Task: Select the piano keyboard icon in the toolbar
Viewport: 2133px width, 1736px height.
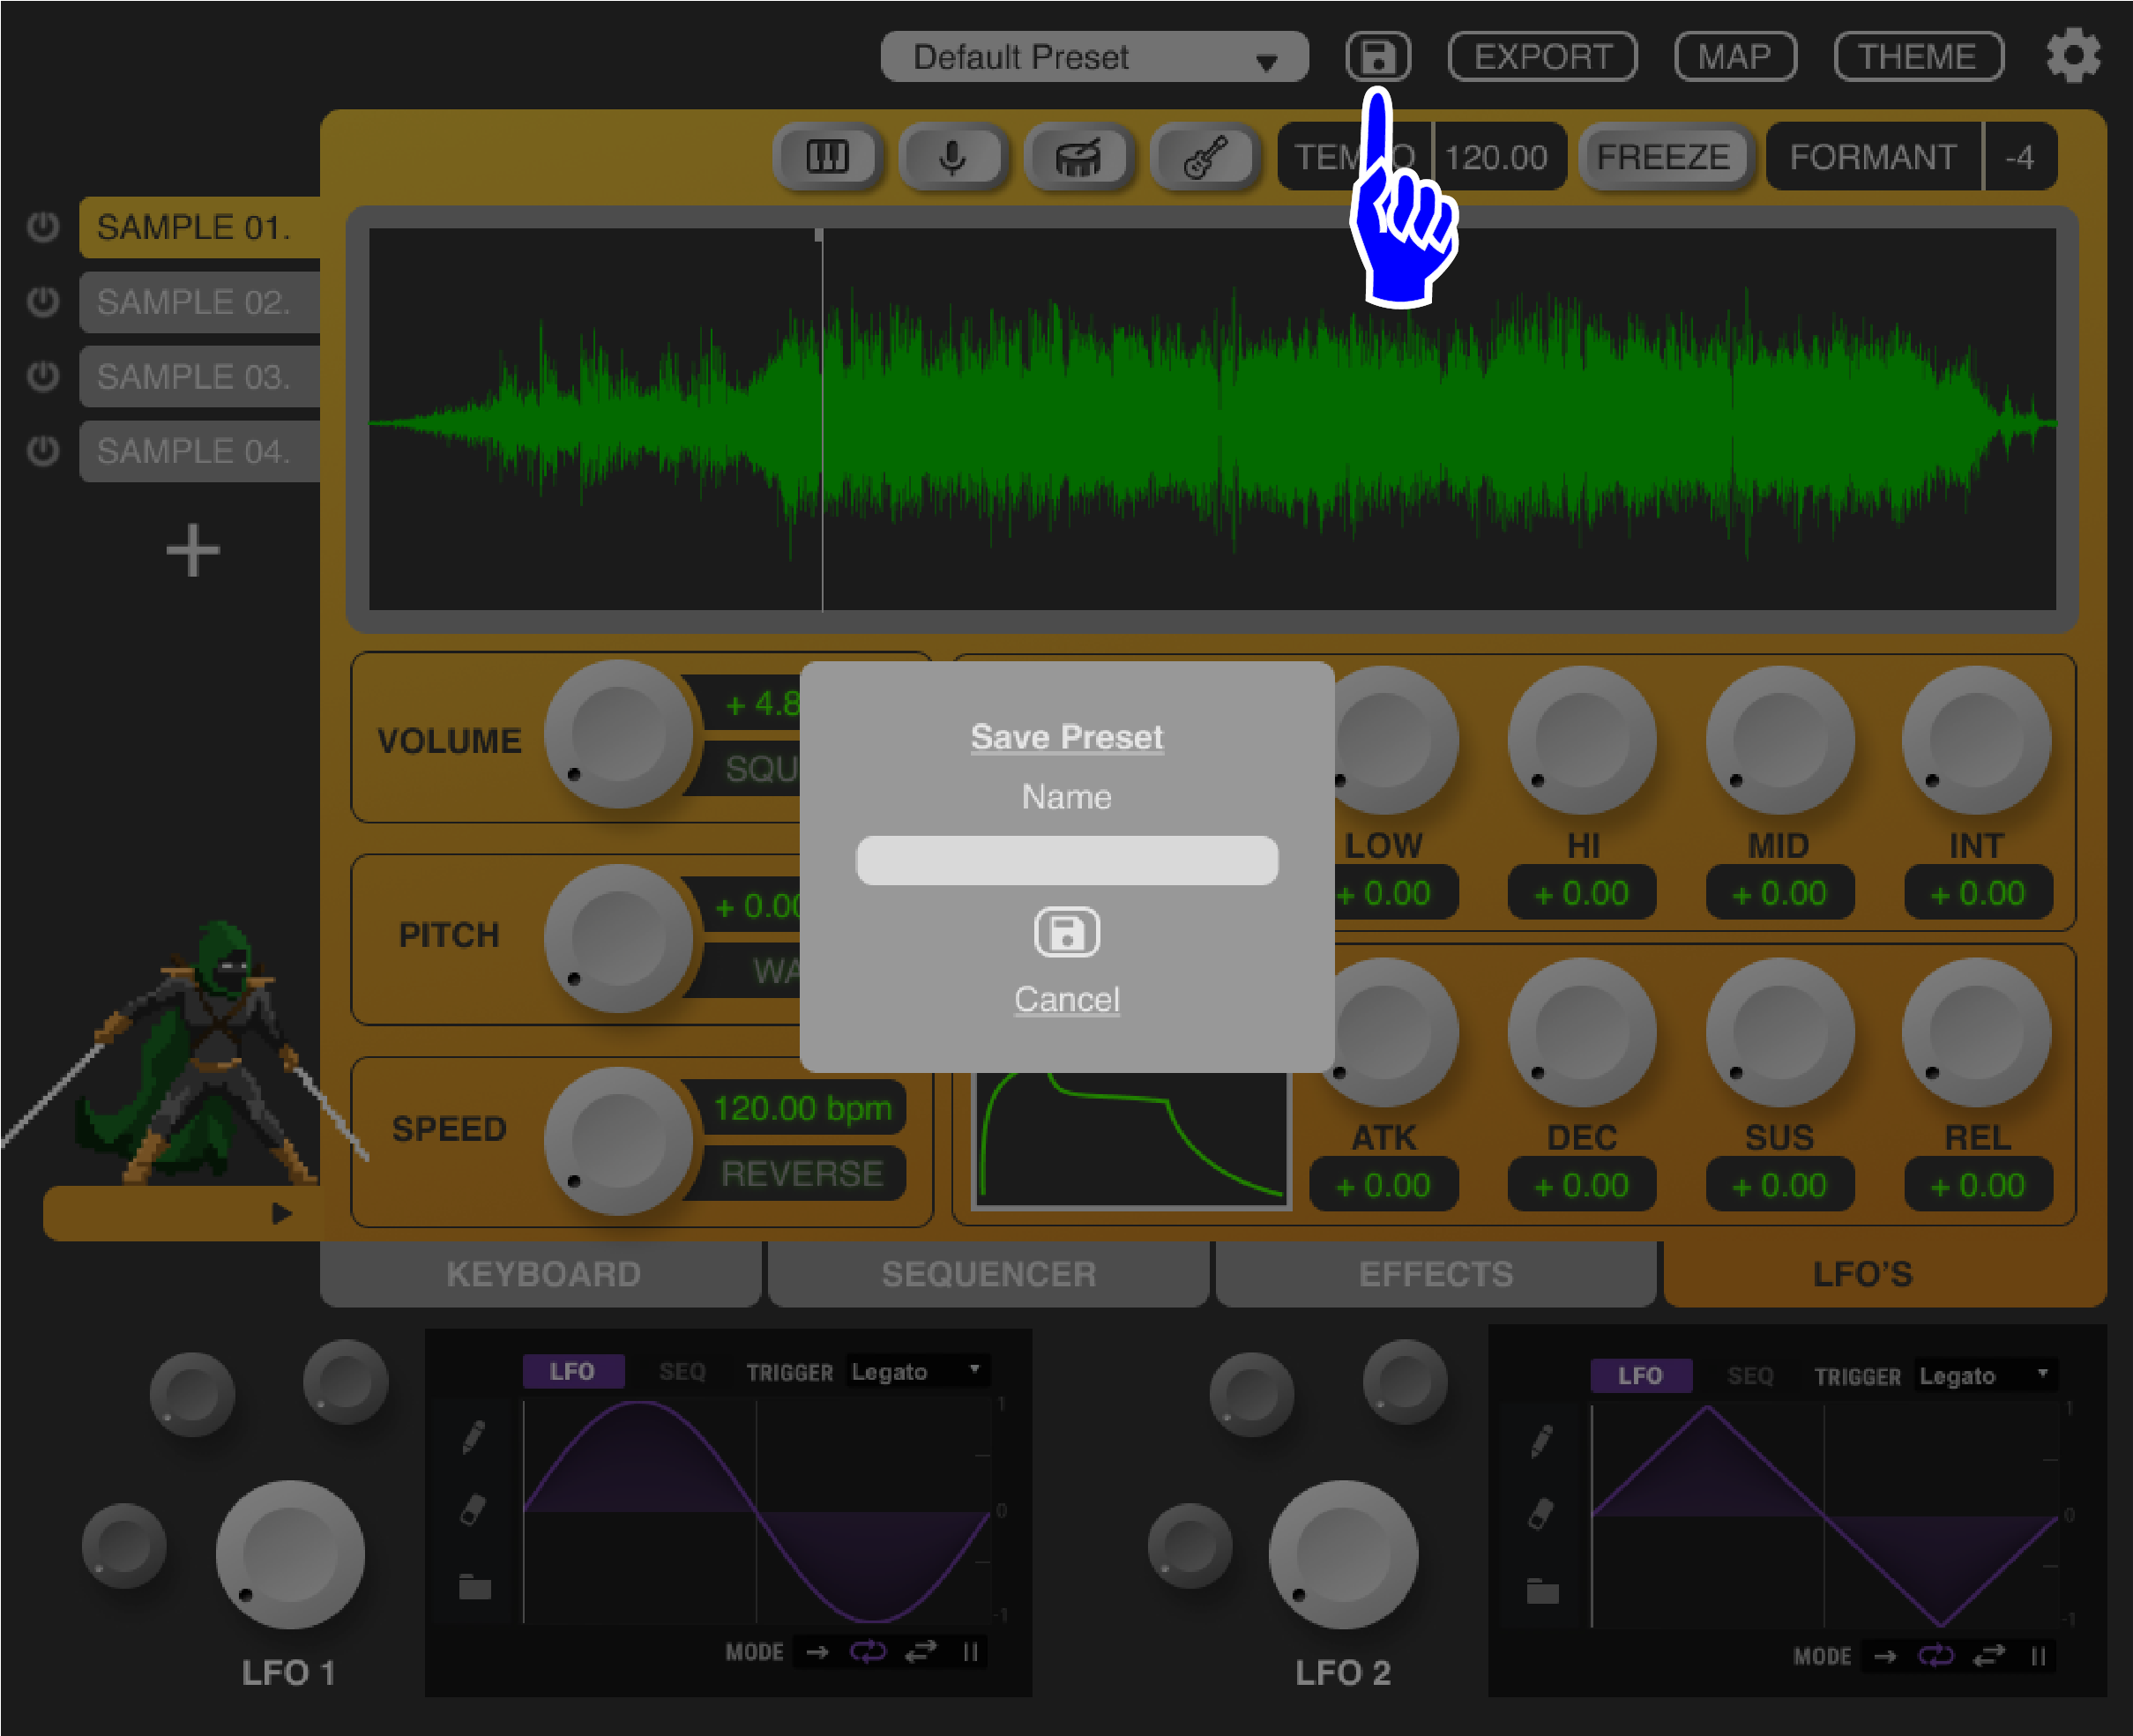Action: pos(828,156)
